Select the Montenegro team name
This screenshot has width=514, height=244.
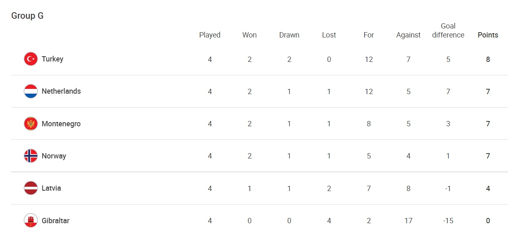pos(61,123)
